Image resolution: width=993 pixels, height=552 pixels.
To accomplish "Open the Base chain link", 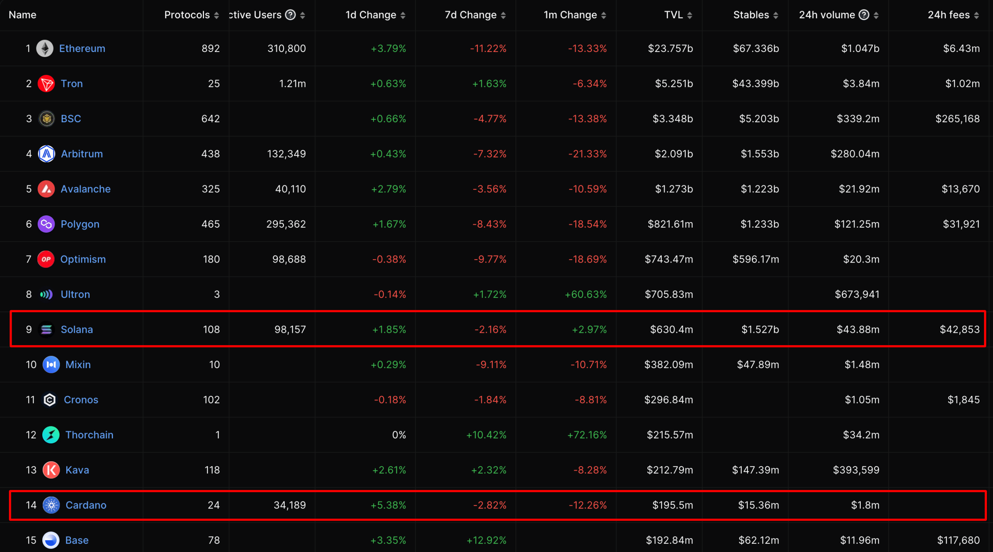I will pos(77,540).
